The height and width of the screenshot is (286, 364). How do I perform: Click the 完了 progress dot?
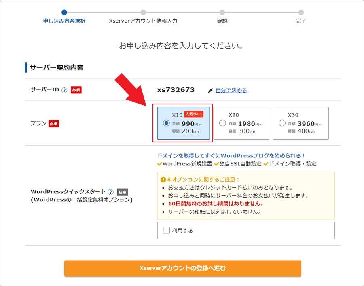(301, 12)
